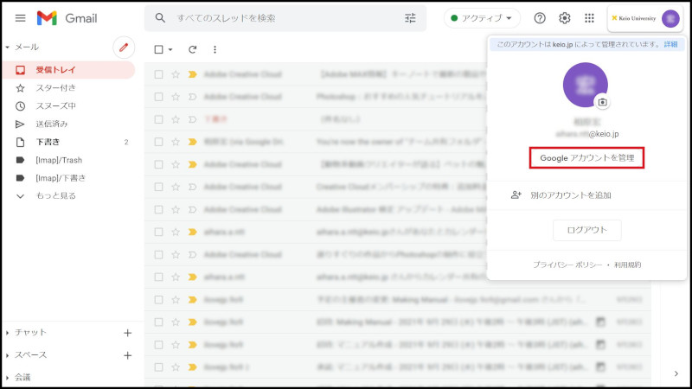The image size is (692, 389).
Task: Expand the チャット section
Action: coord(30,332)
